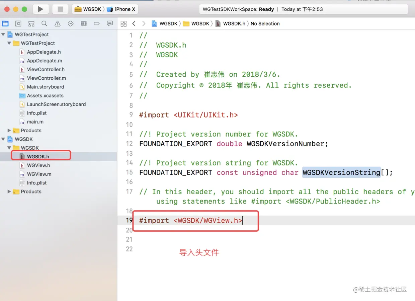The image size is (415, 301).
Task: Expand Products under WGTestProject
Action: coord(9,131)
